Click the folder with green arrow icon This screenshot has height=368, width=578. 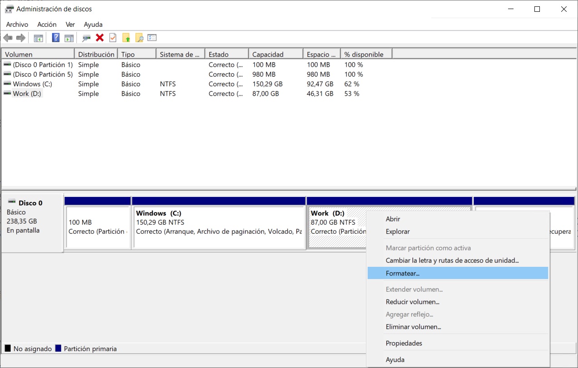(126, 38)
